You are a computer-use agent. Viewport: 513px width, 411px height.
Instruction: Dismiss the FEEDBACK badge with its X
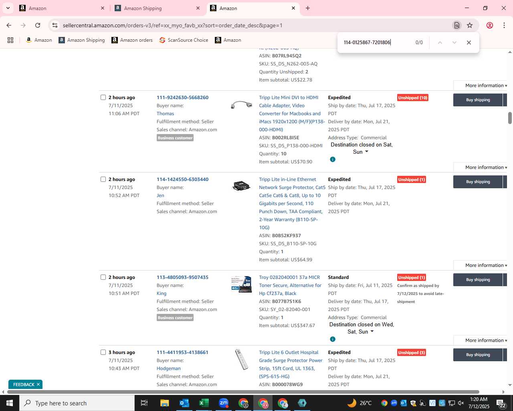click(x=38, y=385)
